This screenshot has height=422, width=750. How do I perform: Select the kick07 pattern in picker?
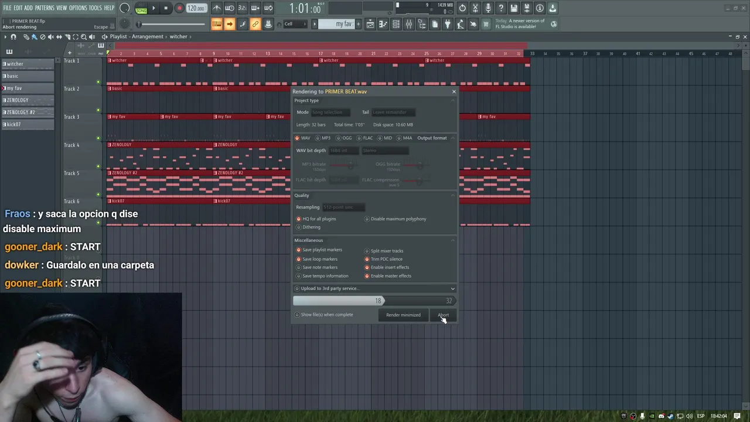tap(28, 124)
